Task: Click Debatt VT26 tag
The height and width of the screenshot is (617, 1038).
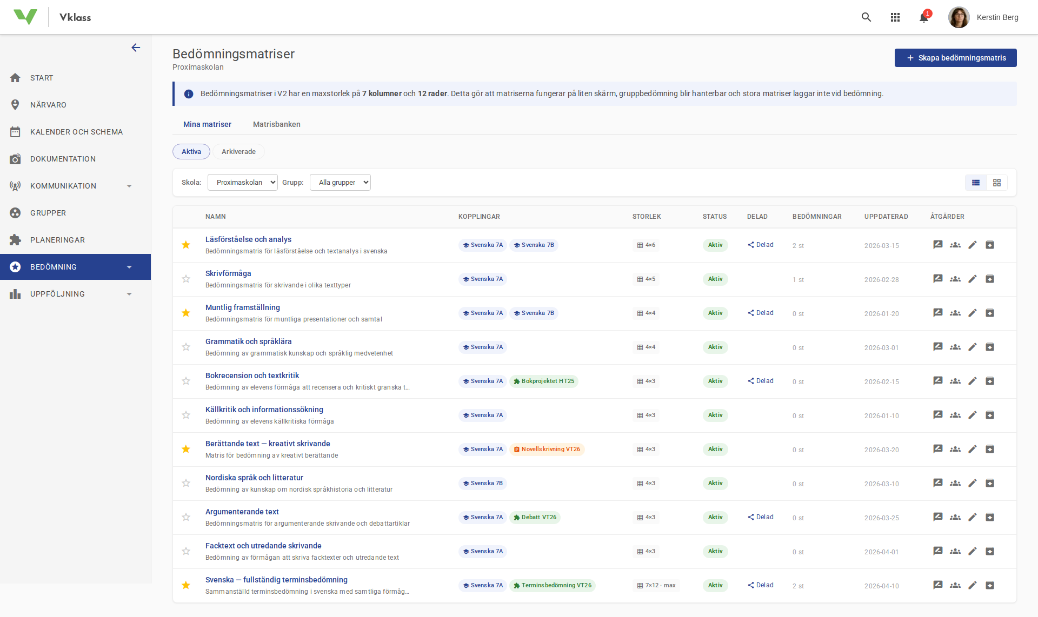Action: tap(535, 517)
